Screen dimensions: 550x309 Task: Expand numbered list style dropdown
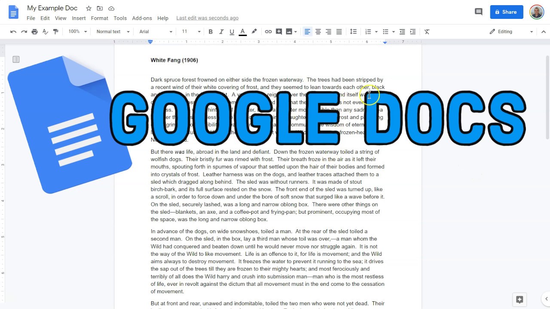coord(376,32)
